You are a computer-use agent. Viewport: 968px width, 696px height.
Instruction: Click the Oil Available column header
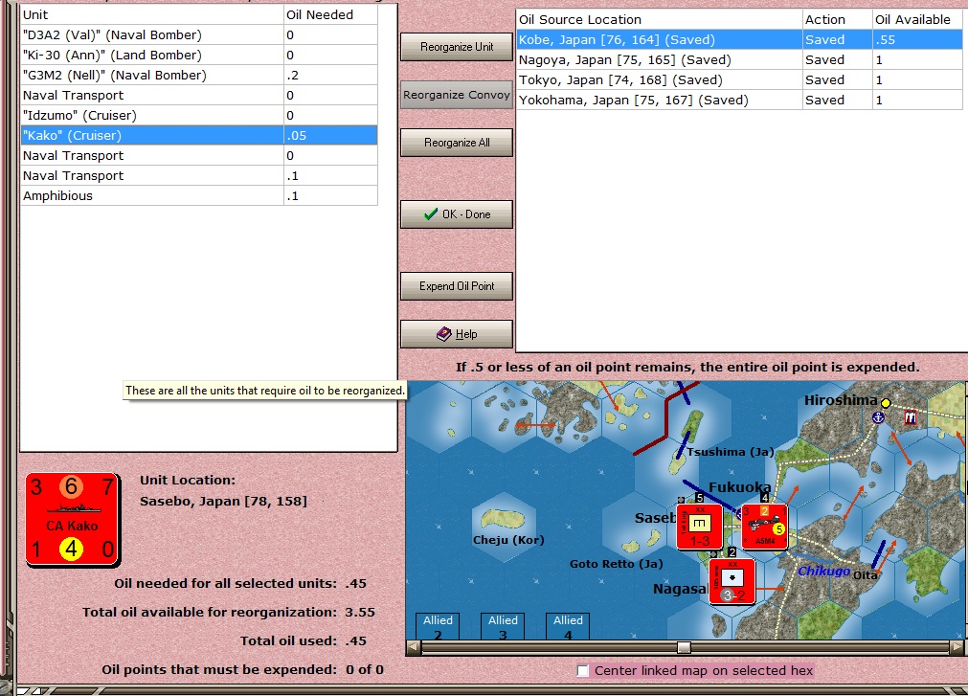[917, 20]
